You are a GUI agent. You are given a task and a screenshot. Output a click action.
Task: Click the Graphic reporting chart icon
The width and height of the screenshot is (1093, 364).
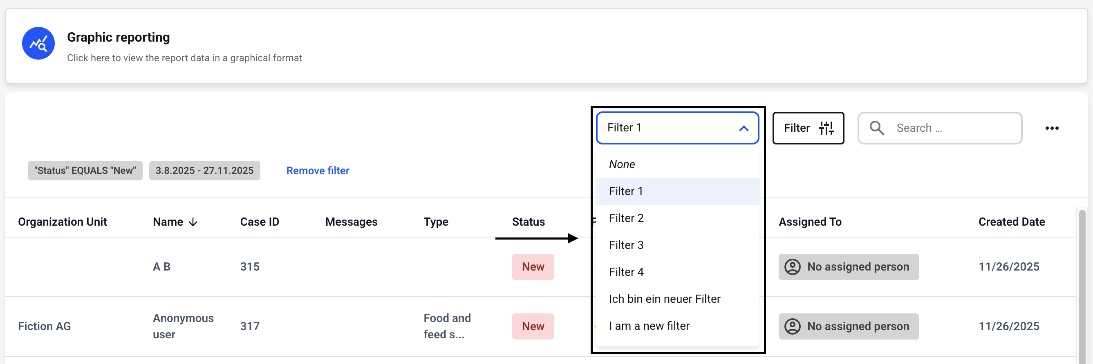point(38,44)
